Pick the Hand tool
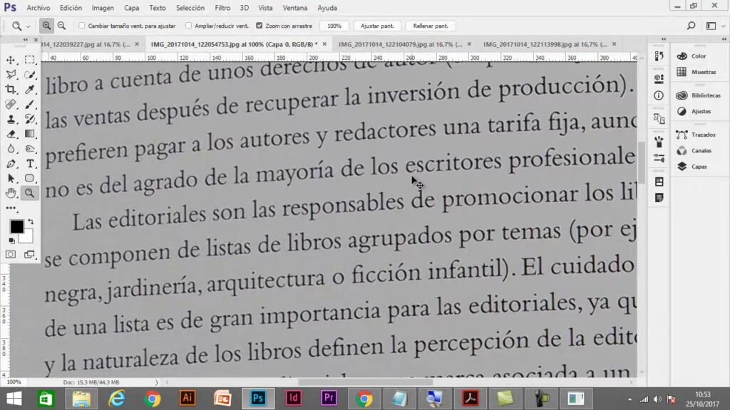The image size is (730, 410). pyautogui.click(x=11, y=193)
